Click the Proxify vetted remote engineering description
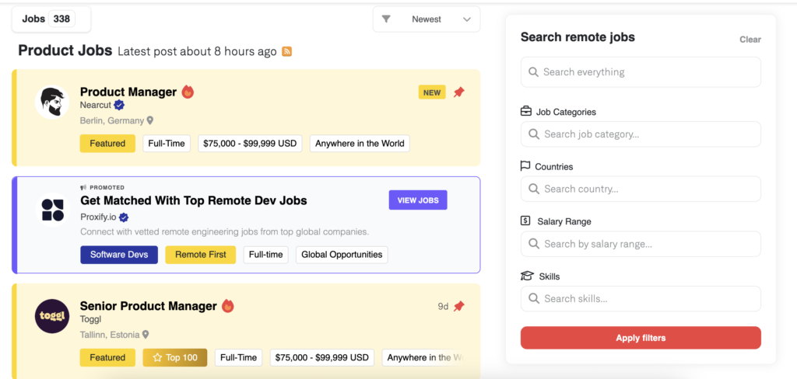Viewport: 797px width, 379px height. 225,232
